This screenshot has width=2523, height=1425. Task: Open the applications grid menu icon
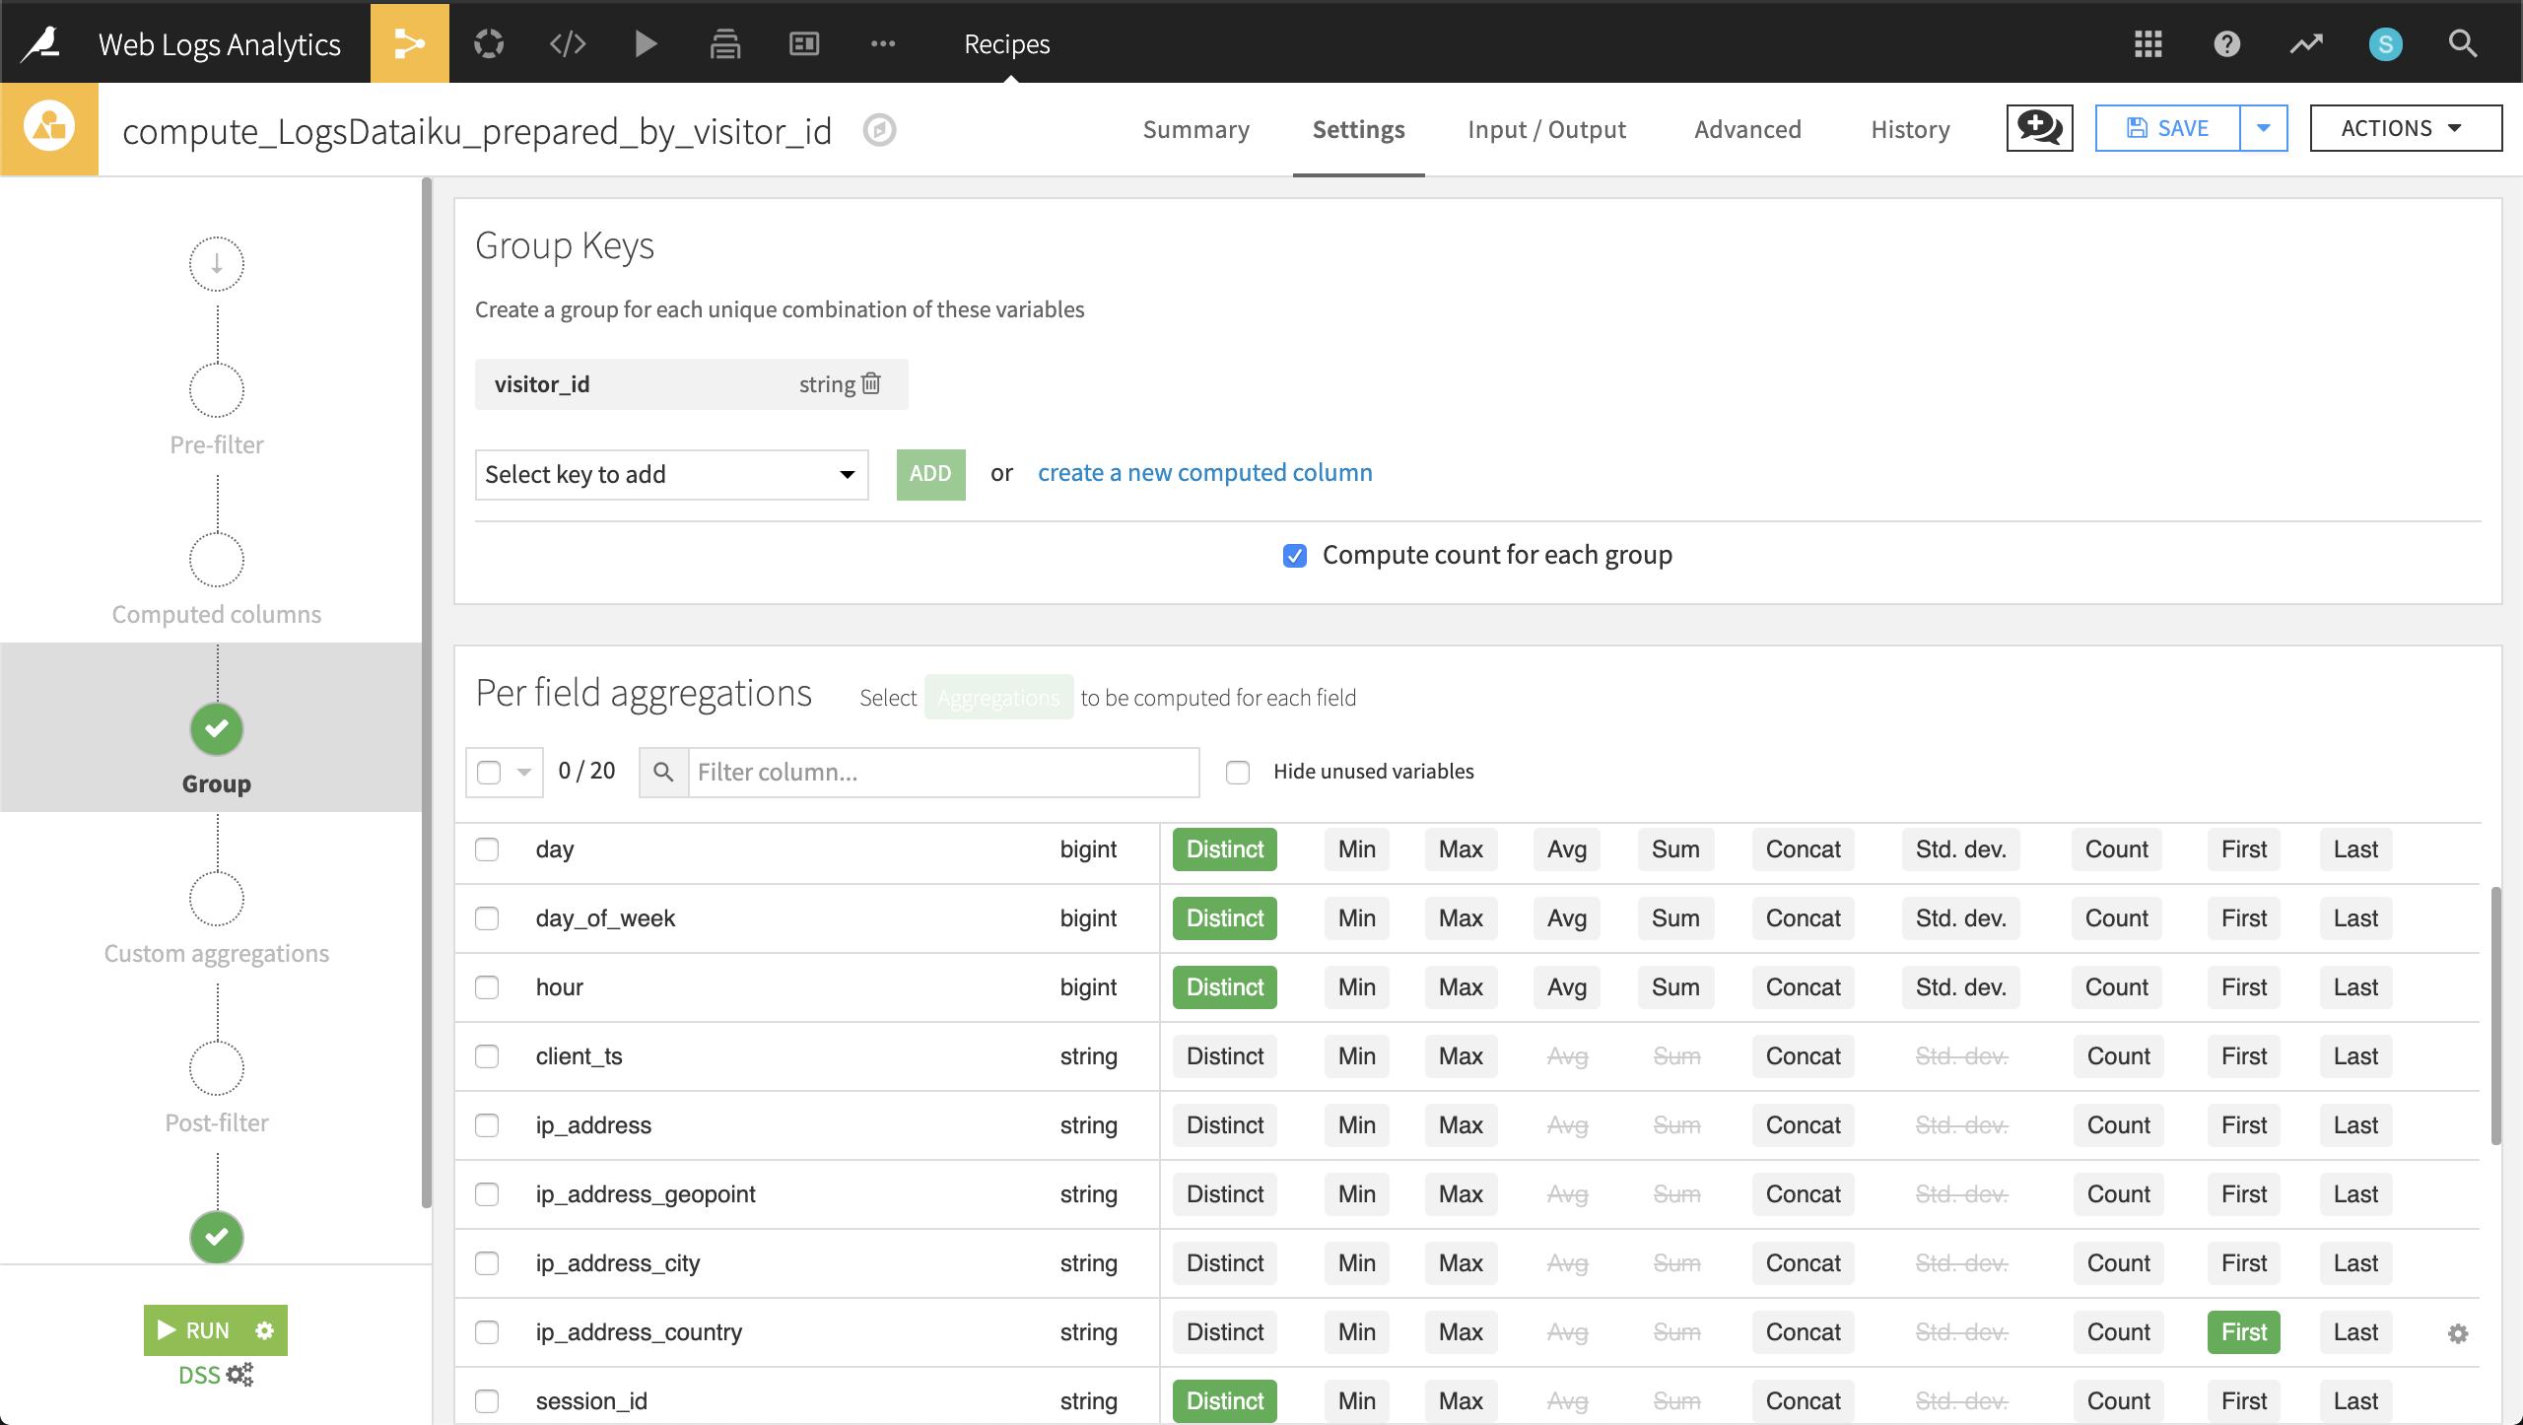2148,43
